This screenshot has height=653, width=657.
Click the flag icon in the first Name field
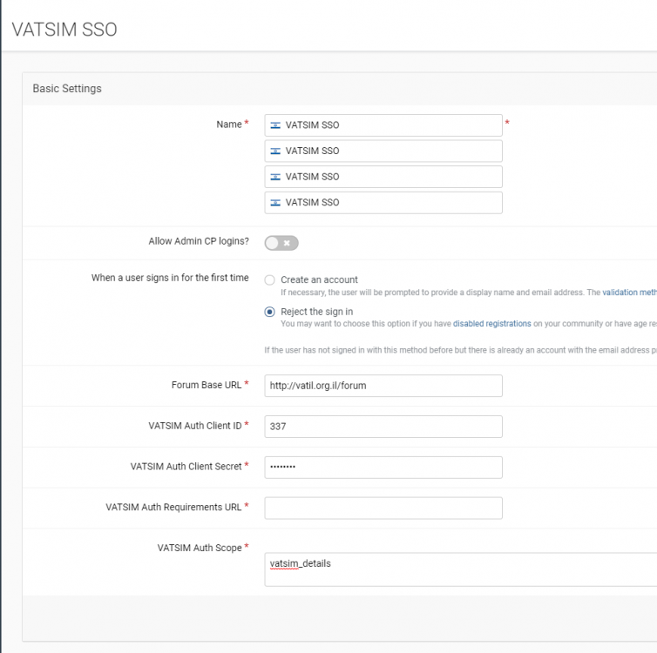275,125
